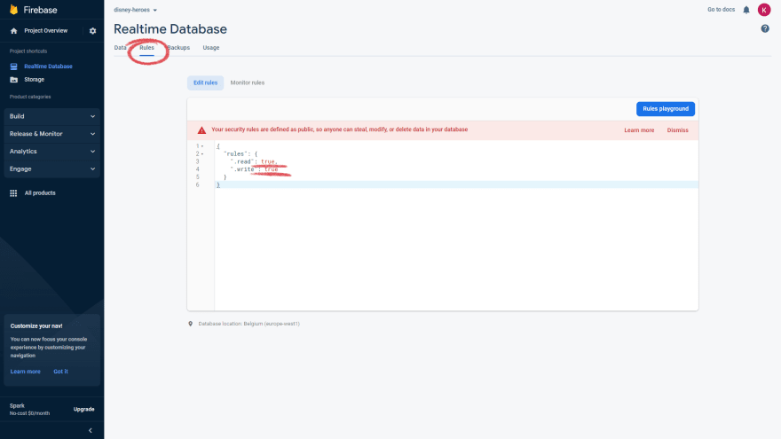Click Got it in Customize your nav
Image resolution: width=781 pixels, height=439 pixels.
coord(60,372)
